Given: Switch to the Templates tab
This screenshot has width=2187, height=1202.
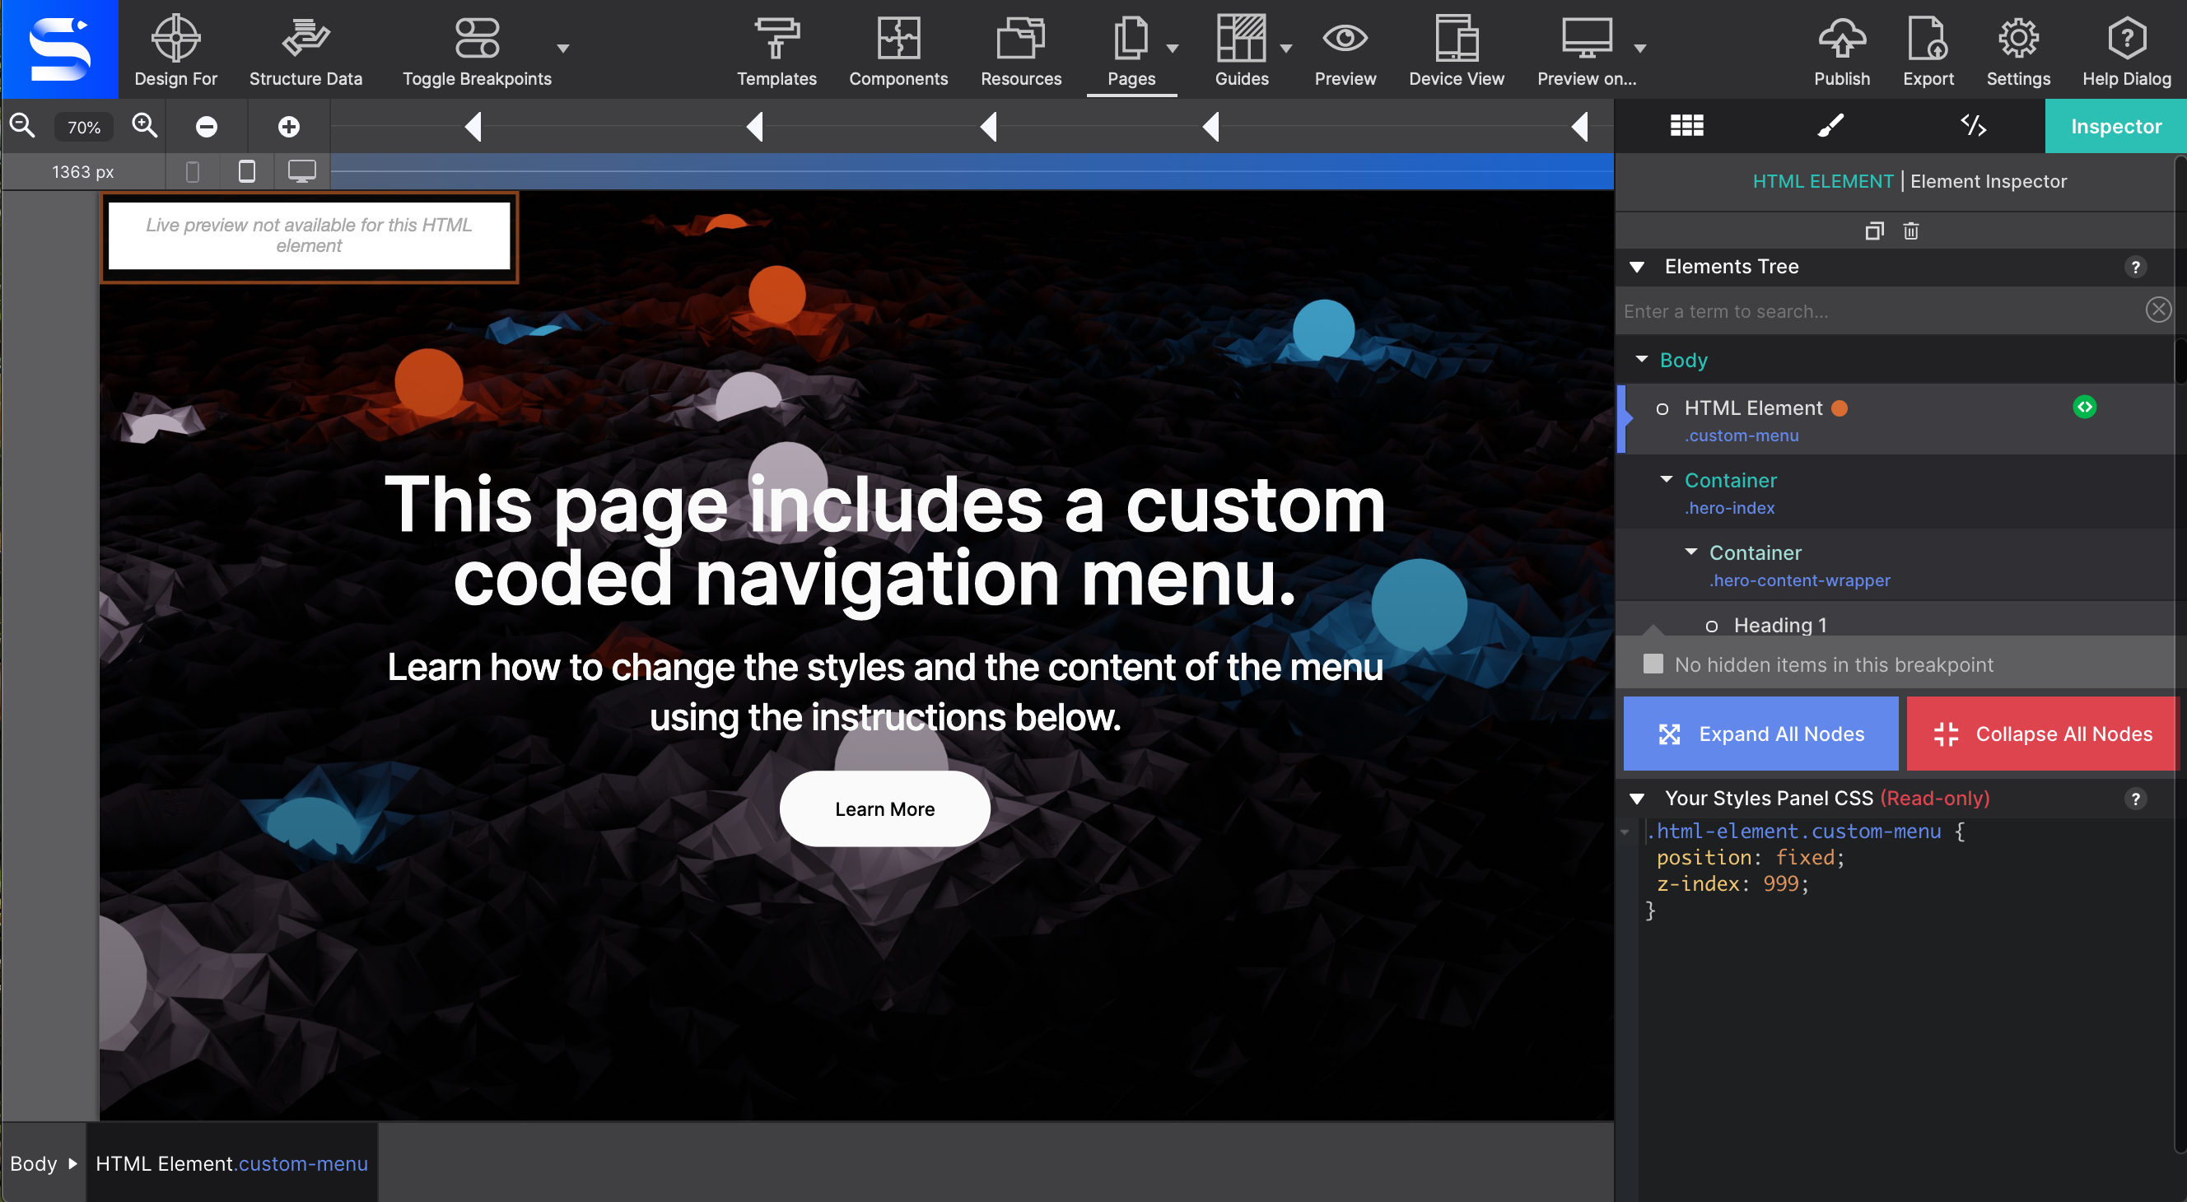Looking at the screenshot, I should click(x=776, y=50).
